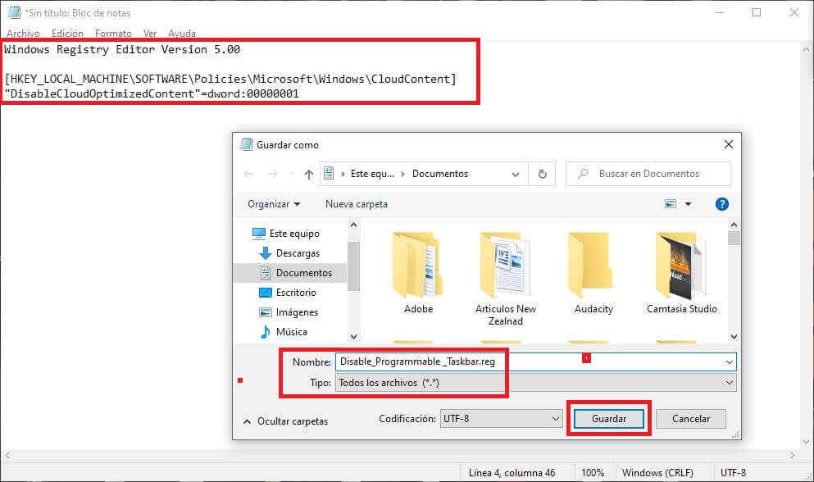
Task: Open the Ver menu in Notepad
Action: pyautogui.click(x=150, y=34)
